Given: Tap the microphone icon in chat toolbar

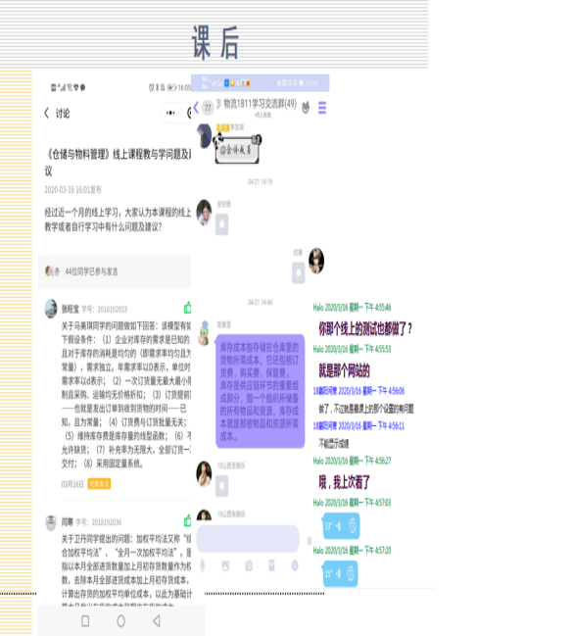Looking at the screenshot, I should [203, 565].
